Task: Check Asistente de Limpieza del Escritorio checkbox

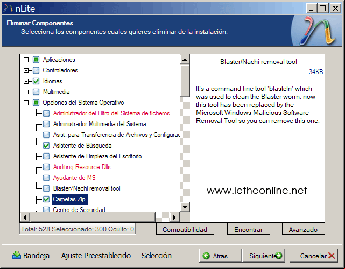Action: 46,156
